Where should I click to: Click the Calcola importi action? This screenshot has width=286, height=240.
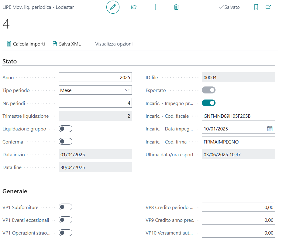26,44
